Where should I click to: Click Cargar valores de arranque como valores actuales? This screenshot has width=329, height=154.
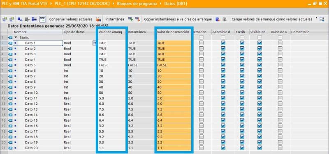click(272, 19)
